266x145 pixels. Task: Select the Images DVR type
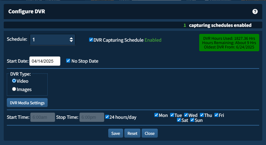point(14,89)
